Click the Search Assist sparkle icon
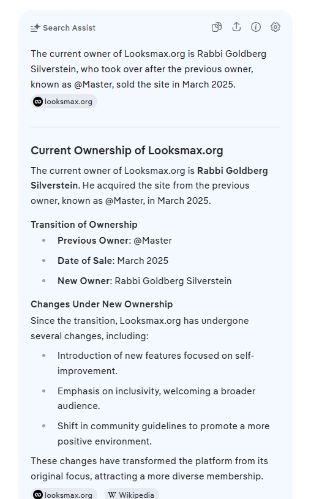 point(35,28)
